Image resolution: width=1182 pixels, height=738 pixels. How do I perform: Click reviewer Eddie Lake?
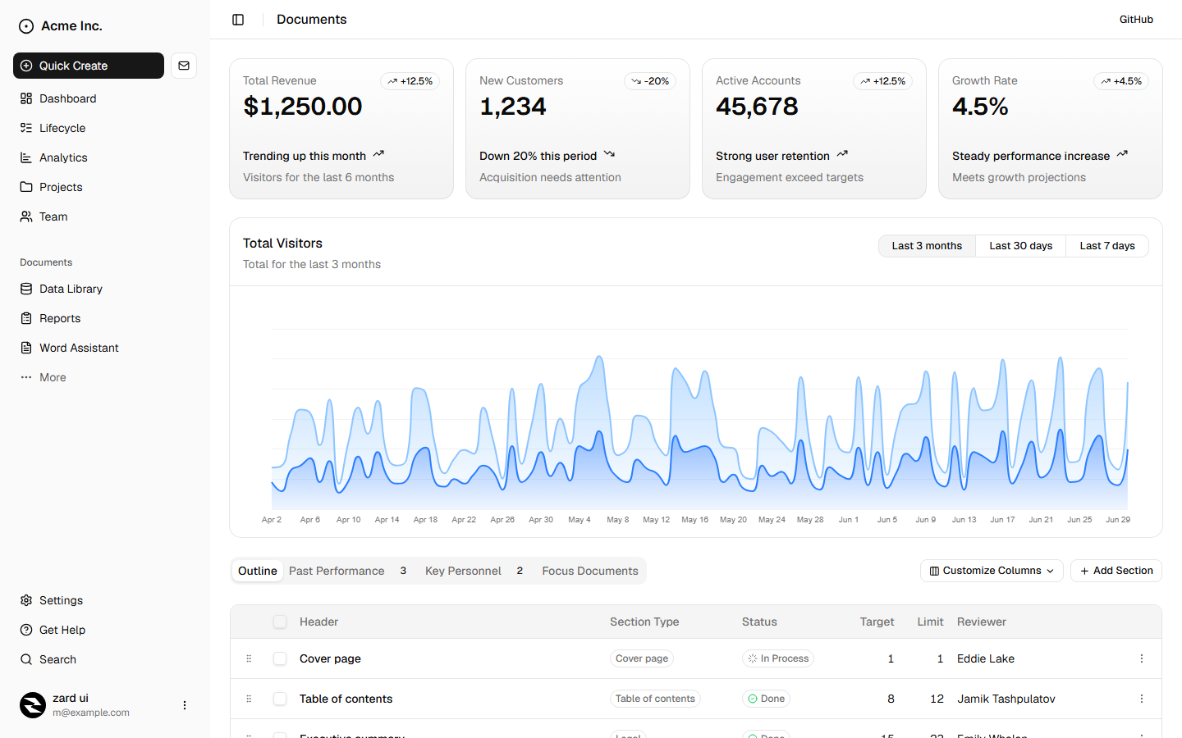click(x=986, y=658)
